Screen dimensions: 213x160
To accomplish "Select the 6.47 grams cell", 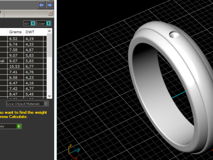I will coord(16,83).
